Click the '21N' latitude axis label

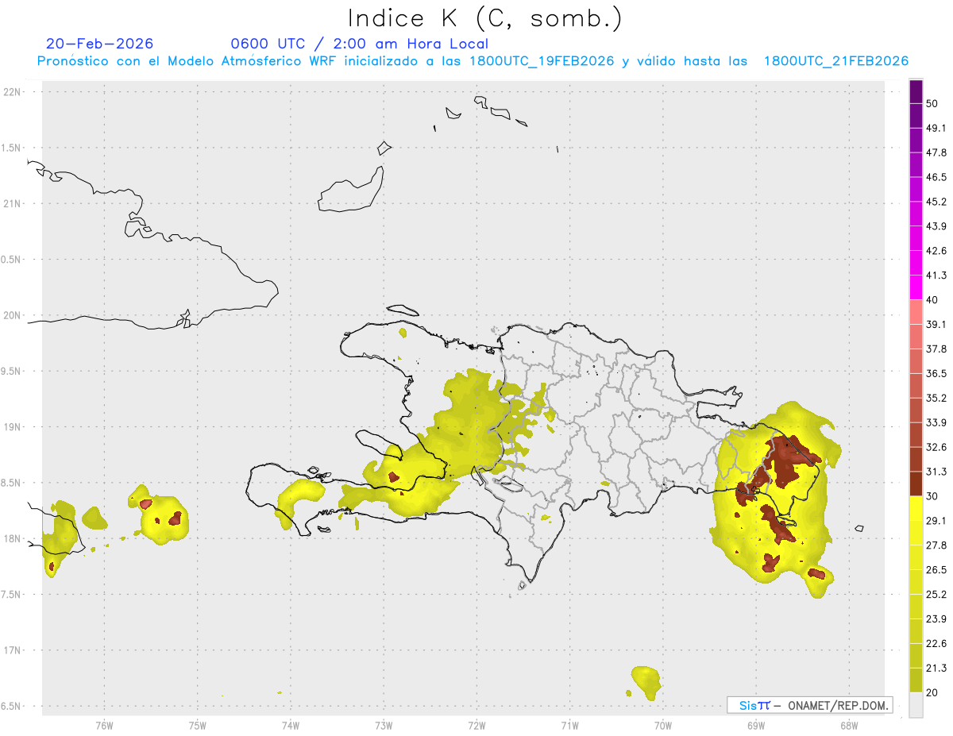pyautogui.click(x=12, y=204)
